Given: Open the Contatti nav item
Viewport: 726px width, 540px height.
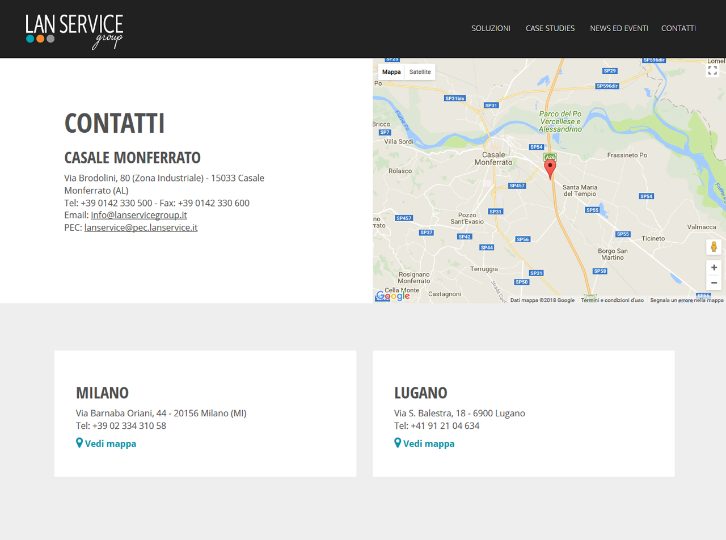Looking at the screenshot, I should pyautogui.click(x=678, y=28).
